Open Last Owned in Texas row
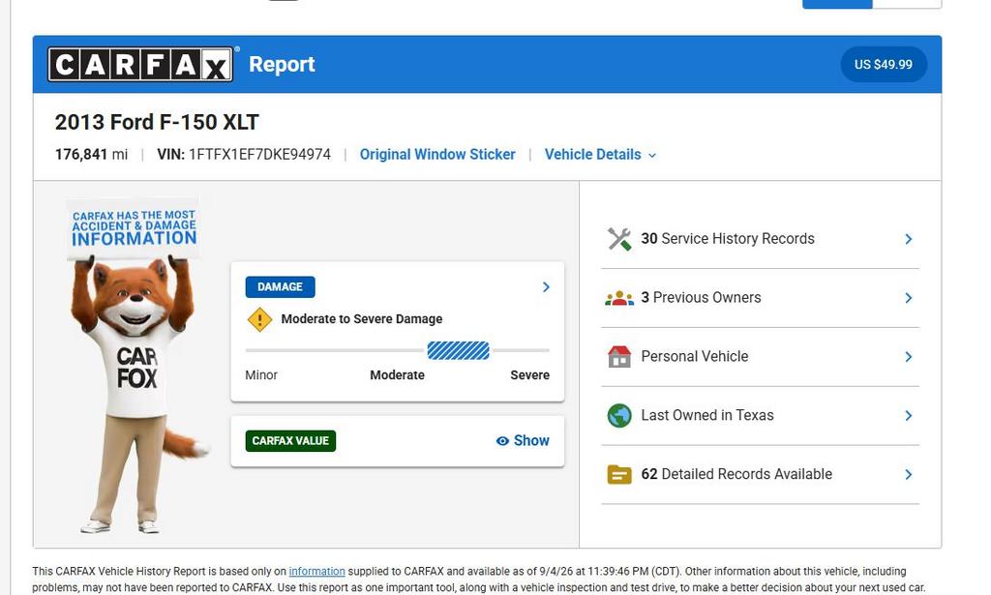This screenshot has height=595, width=991. tap(761, 415)
